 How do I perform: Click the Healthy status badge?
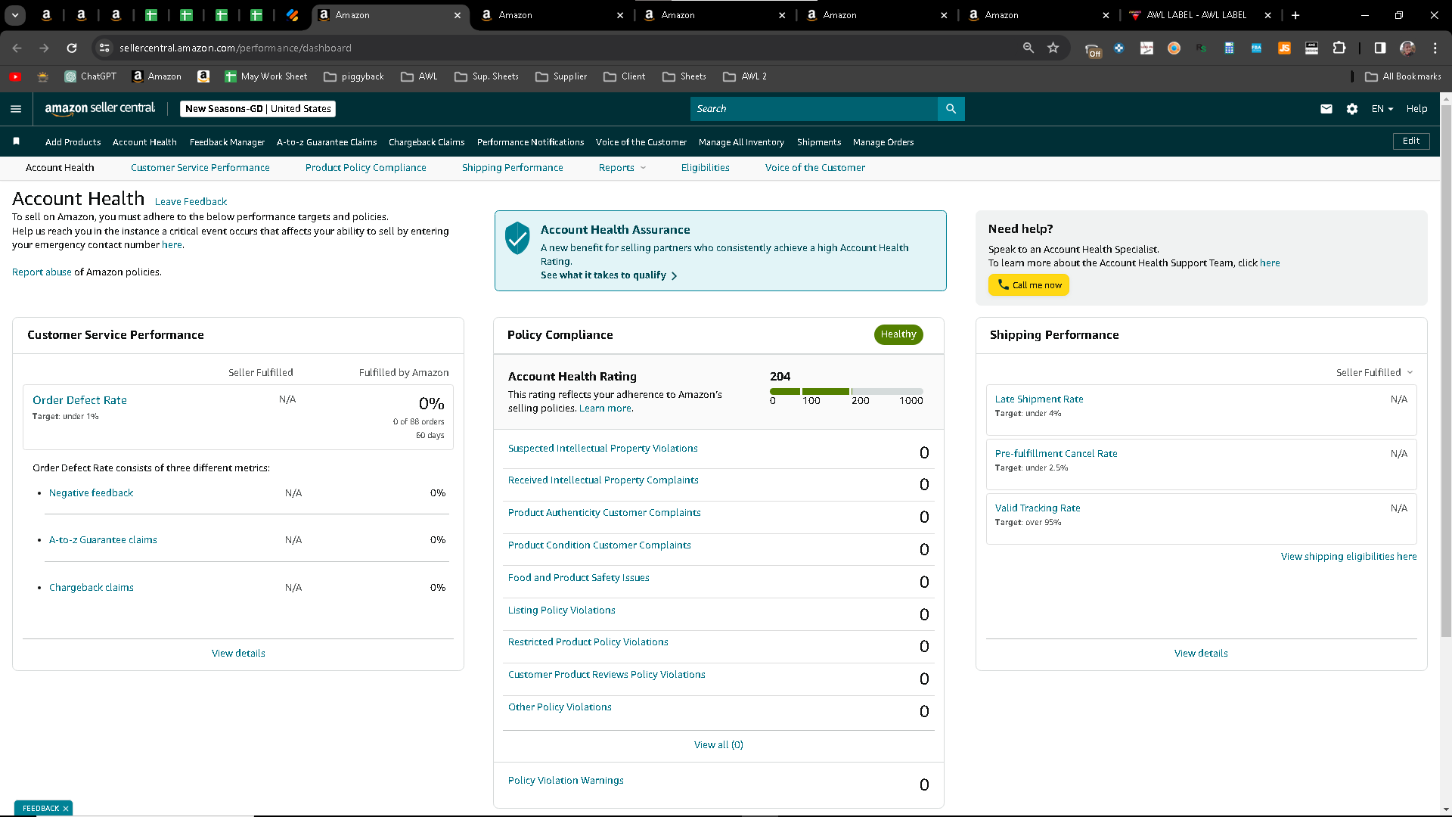(898, 334)
